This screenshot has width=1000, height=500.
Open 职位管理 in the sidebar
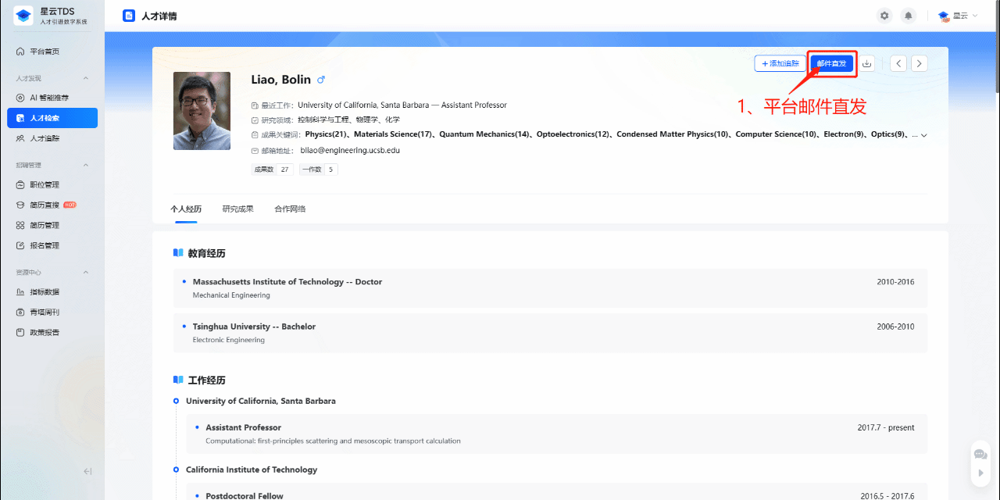(52, 185)
